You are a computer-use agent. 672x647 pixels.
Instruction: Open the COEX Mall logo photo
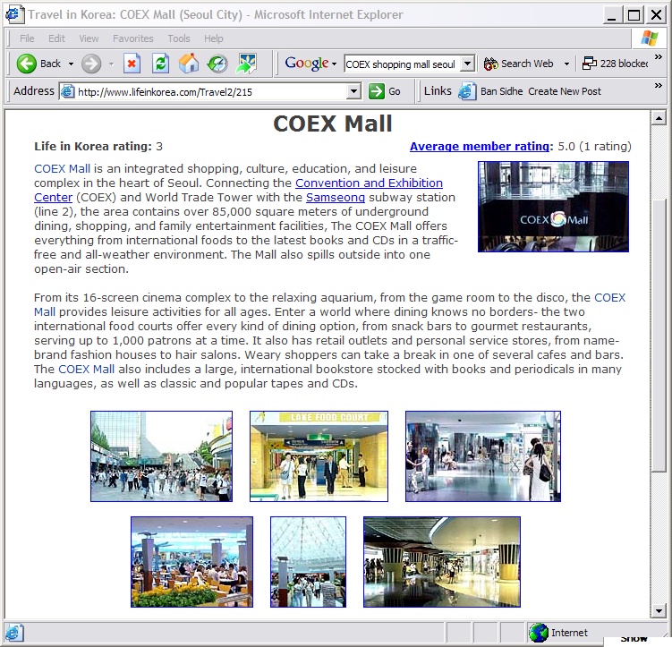(553, 207)
